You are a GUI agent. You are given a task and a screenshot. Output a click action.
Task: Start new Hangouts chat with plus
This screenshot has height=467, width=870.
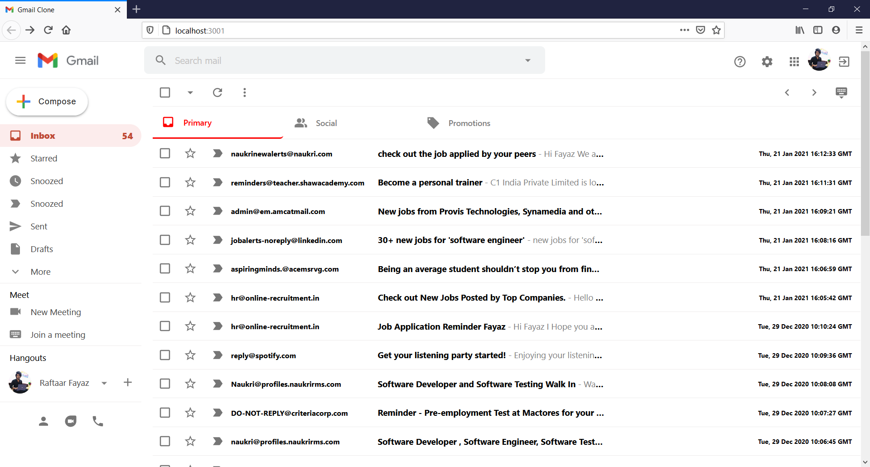coord(128,383)
